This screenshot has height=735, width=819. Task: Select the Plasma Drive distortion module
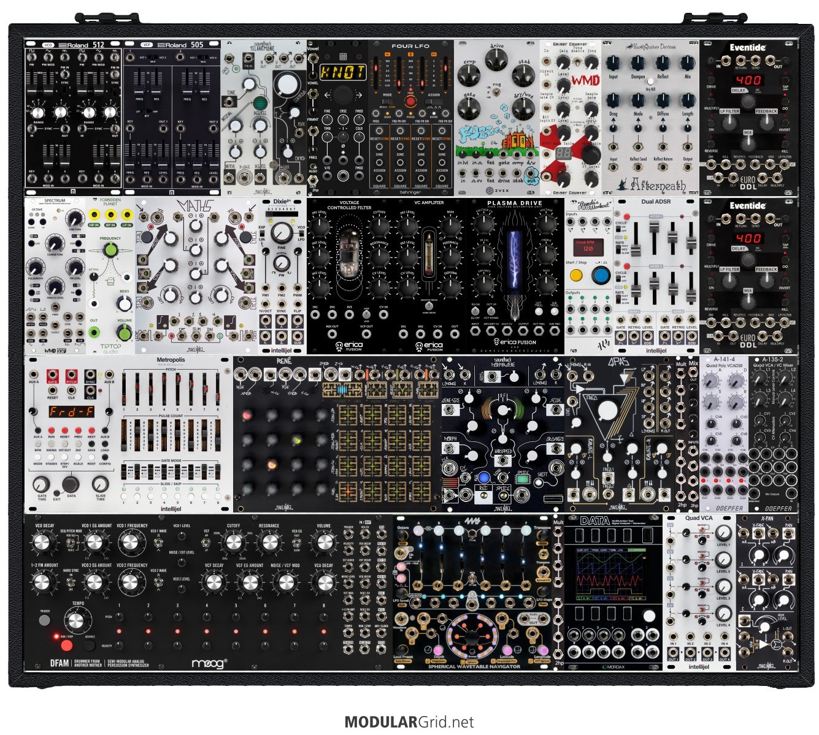coord(515,275)
